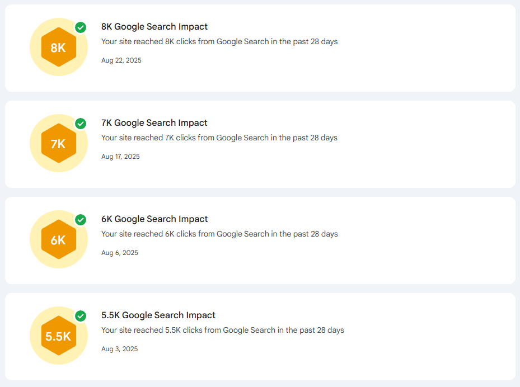The width and height of the screenshot is (520, 387).
Task: Click the green checkmark on the 6K badge
Action: pyautogui.click(x=81, y=220)
